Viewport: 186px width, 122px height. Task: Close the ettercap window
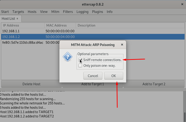click(x=182, y=4)
